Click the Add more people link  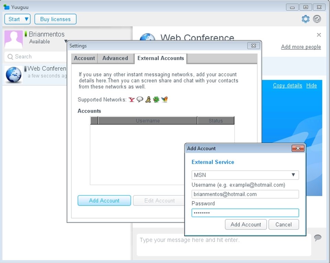coord(301,47)
